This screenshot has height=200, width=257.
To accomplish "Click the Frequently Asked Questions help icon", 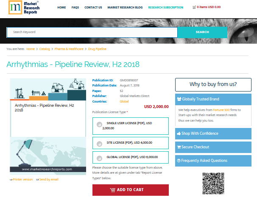I will click(x=179, y=161).
